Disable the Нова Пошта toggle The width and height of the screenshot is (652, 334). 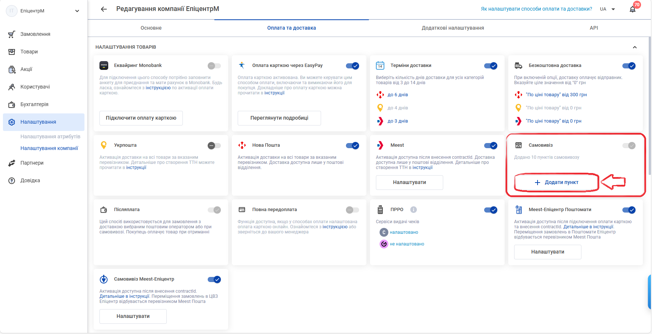pyautogui.click(x=353, y=146)
